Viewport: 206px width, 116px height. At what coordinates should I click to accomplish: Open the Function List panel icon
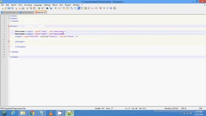pos(89,8)
